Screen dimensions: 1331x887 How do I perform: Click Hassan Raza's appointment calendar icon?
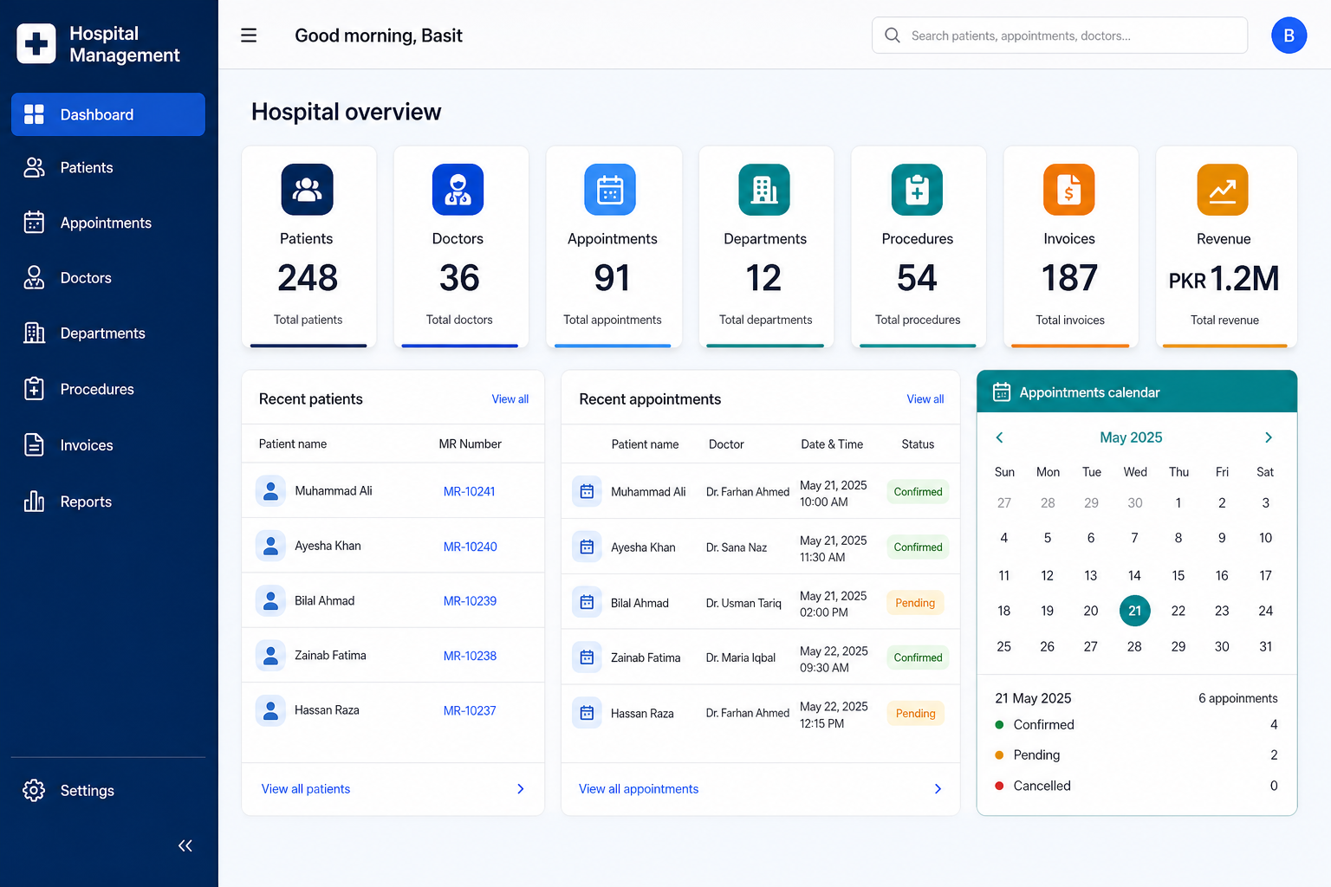coord(587,713)
